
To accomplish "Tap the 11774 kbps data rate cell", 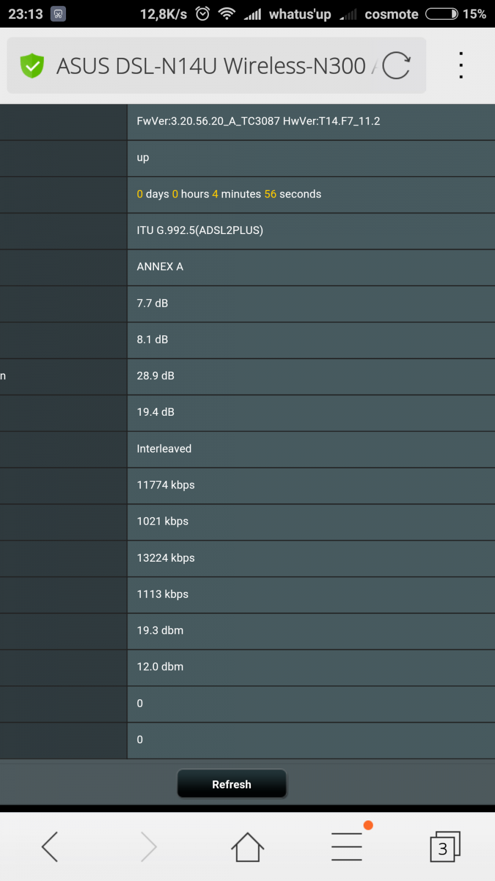I will click(311, 486).
